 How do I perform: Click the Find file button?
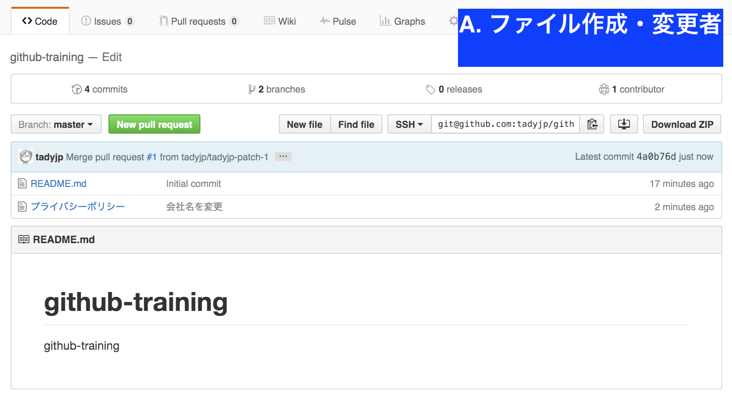(356, 124)
